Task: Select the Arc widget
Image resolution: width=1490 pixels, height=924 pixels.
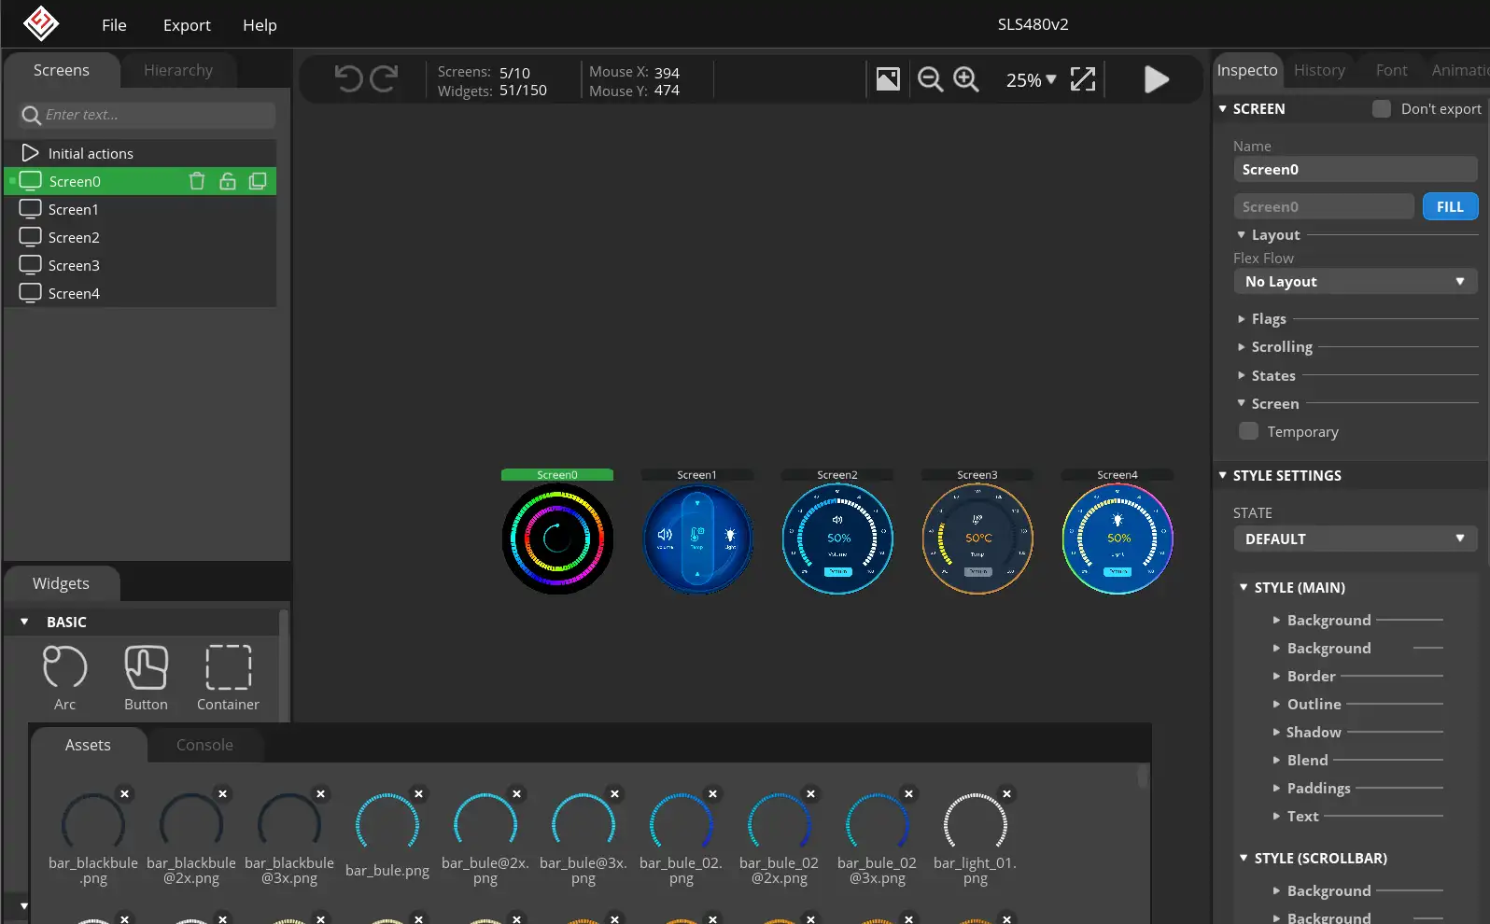Action: pos(65,678)
